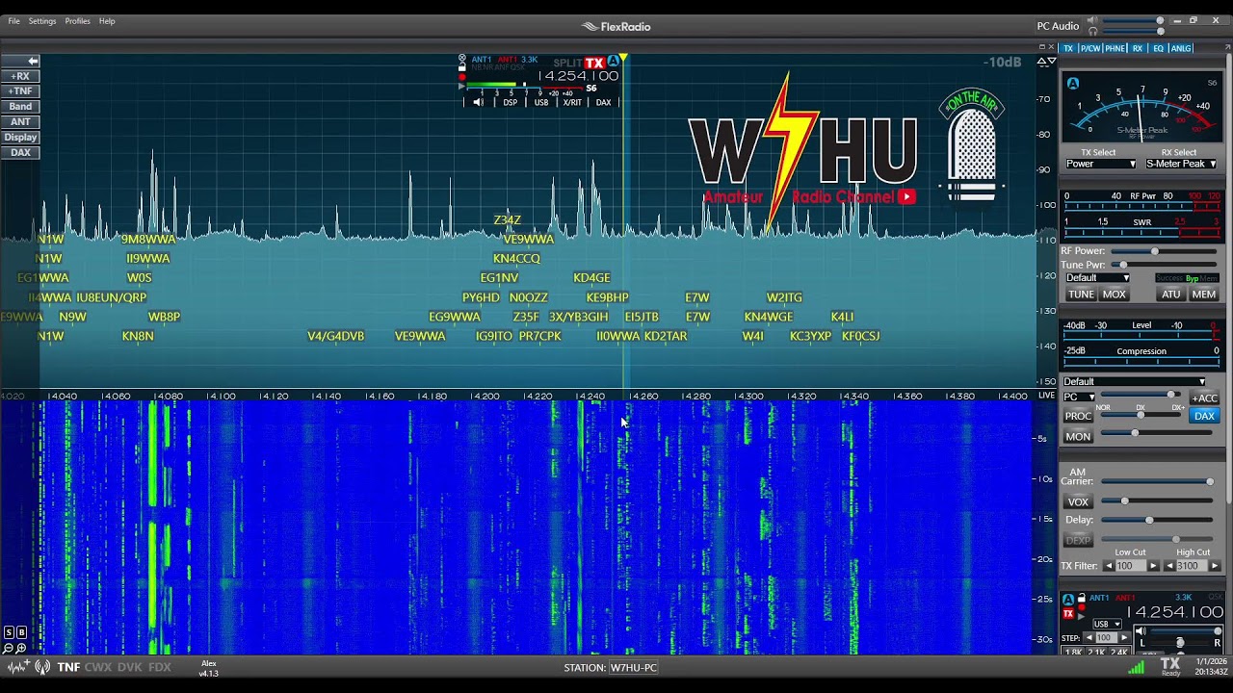This screenshot has width=1233, height=693.
Task: Add a tracking notch filter with +TNF
Action: point(20,91)
